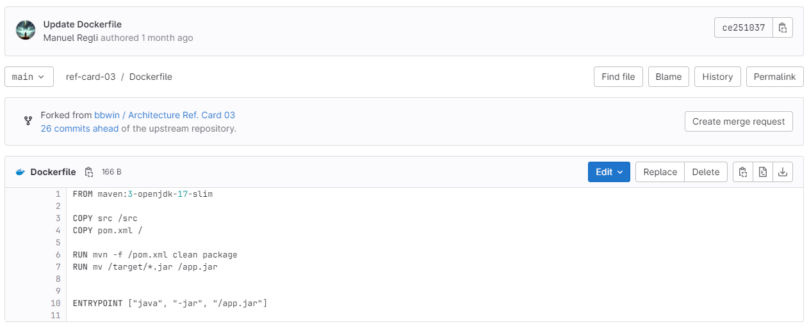Delete the Dockerfile
The width and height of the screenshot is (809, 331).
point(706,172)
